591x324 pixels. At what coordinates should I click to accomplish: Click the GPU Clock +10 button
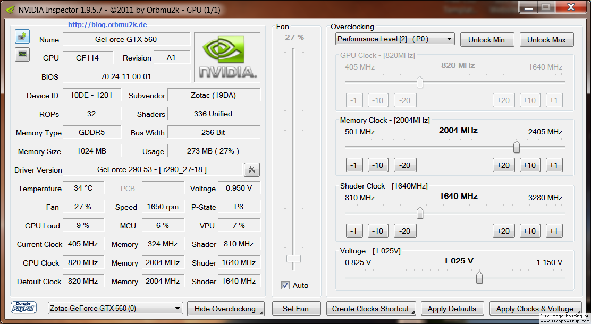point(529,100)
